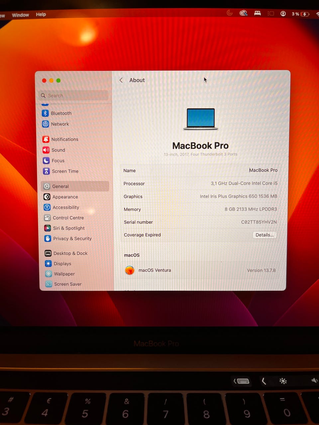Open the Help menu
This screenshot has width=319, height=425.
coord(41,14)
